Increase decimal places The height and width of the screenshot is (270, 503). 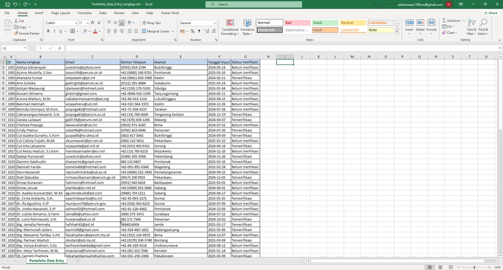(207, 31)
